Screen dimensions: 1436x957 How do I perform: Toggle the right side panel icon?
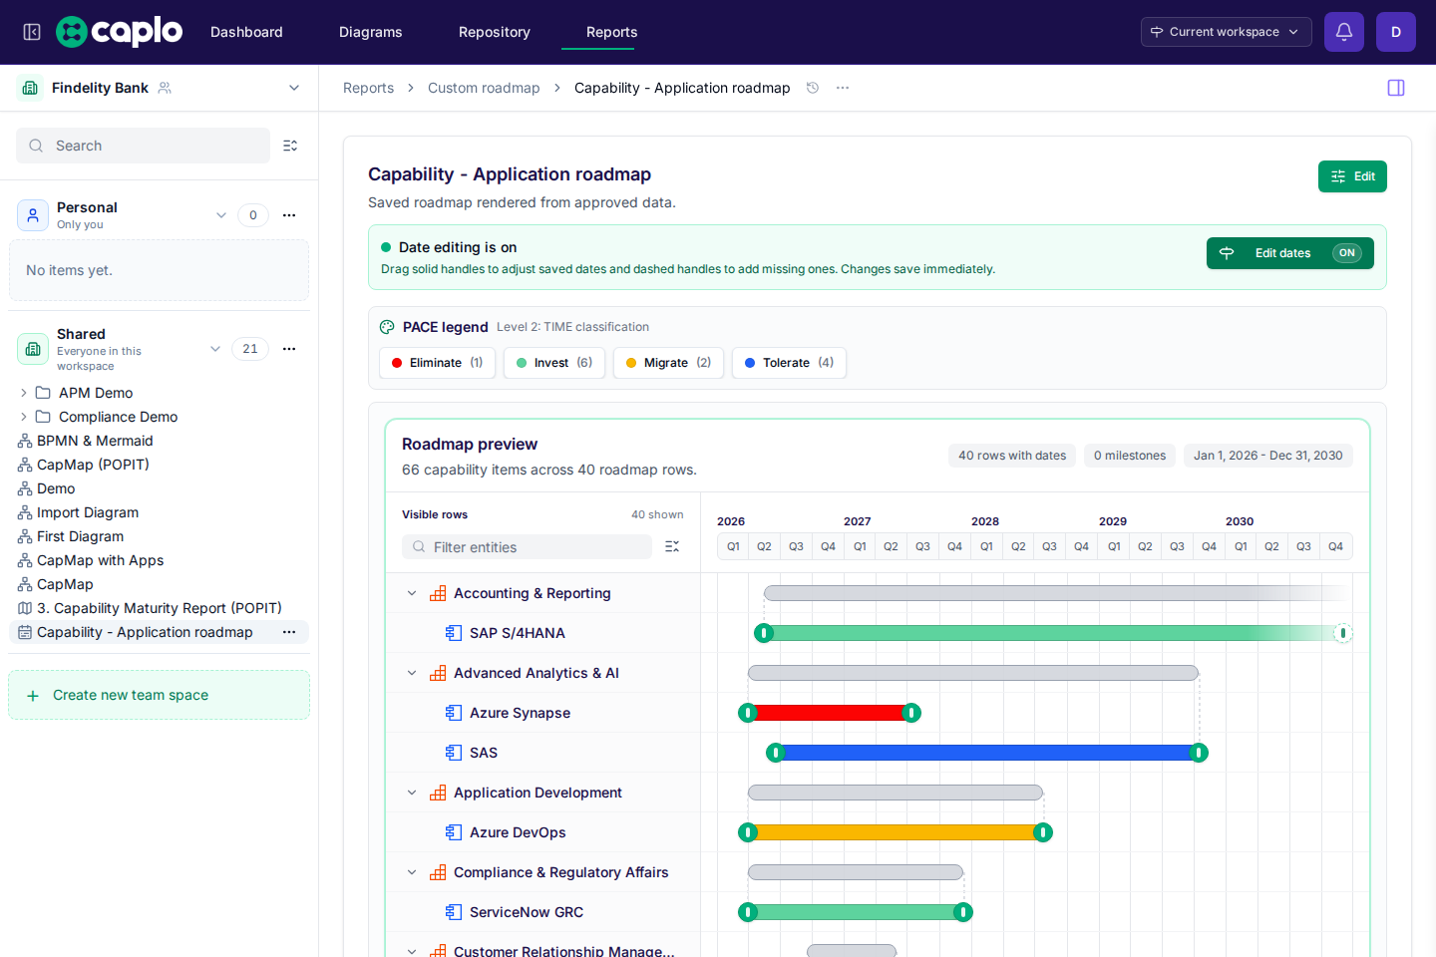coord(1396,88)
